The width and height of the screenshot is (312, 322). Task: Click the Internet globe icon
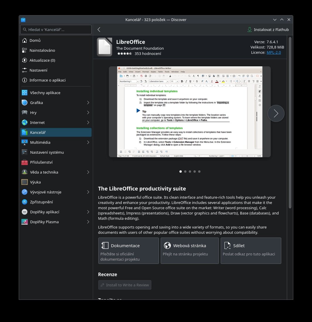[25, 122]
